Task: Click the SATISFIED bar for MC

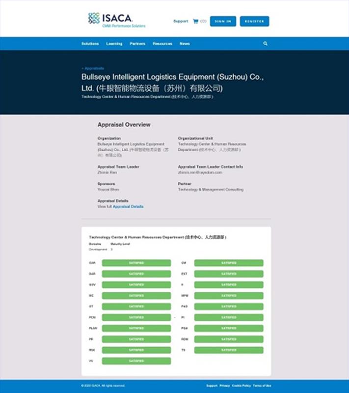Action: pos(136,296)
